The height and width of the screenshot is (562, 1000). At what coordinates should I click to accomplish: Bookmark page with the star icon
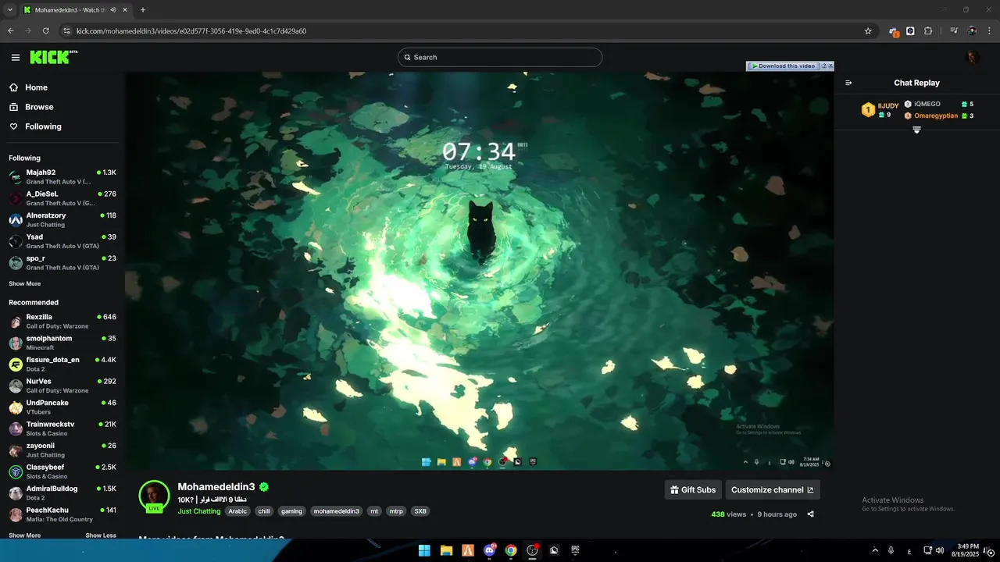(x=868, y=31)
